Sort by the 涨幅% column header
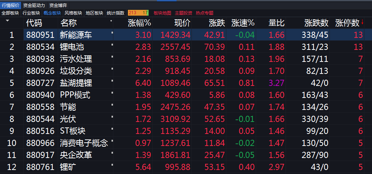372x174 pixels. (139, 23)
